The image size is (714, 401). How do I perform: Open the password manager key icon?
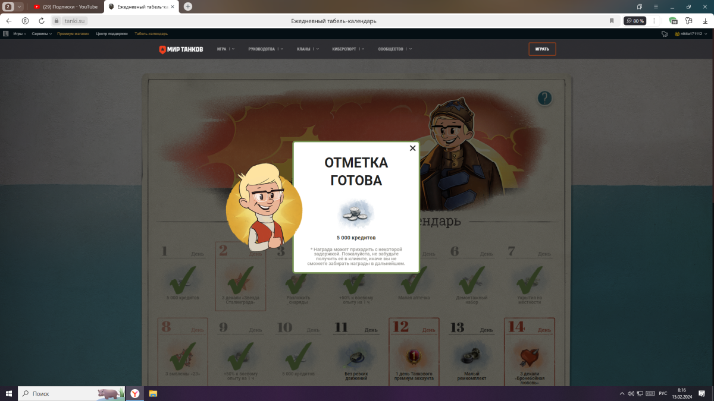(x=689, y=21)
